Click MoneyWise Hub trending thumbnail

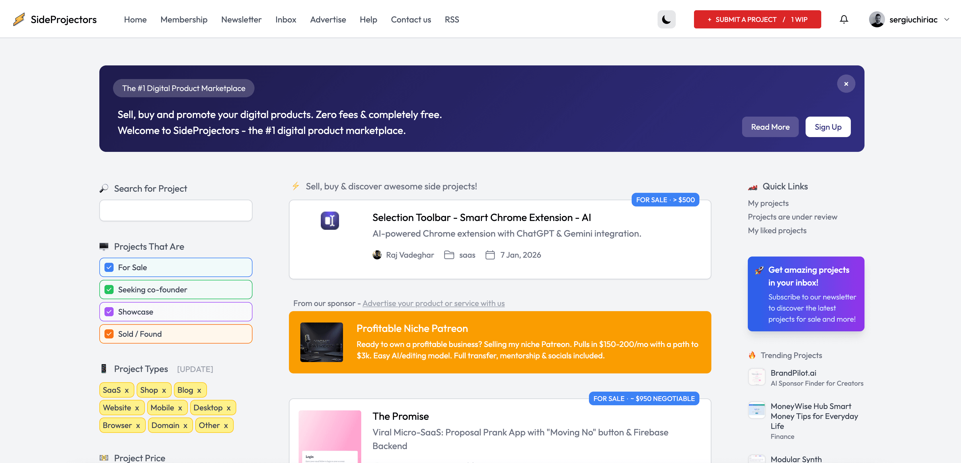[x=757, y=410]
